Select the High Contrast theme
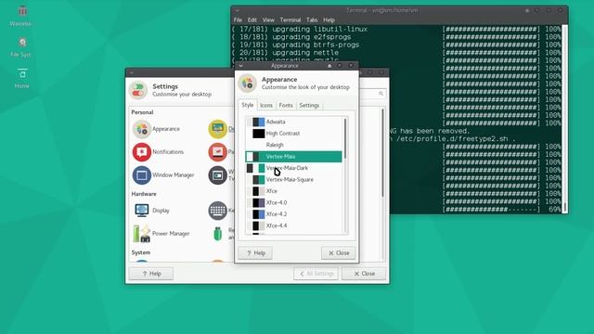Viewport: 594px width, 334px height. tap(293, 134)
